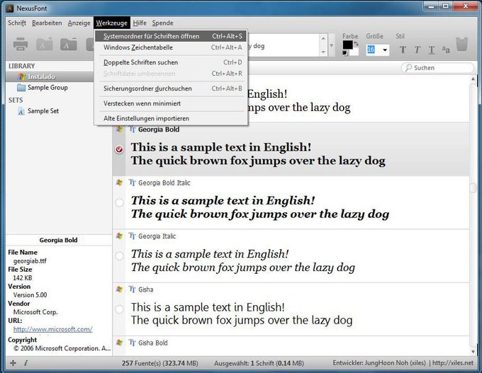Open the Bearbeiten menu
The height and width of the screenshot is (373, 482).
coord(47,23)
